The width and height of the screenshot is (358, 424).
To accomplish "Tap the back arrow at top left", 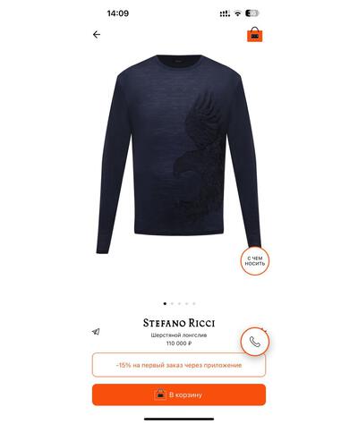I will 97,35.
